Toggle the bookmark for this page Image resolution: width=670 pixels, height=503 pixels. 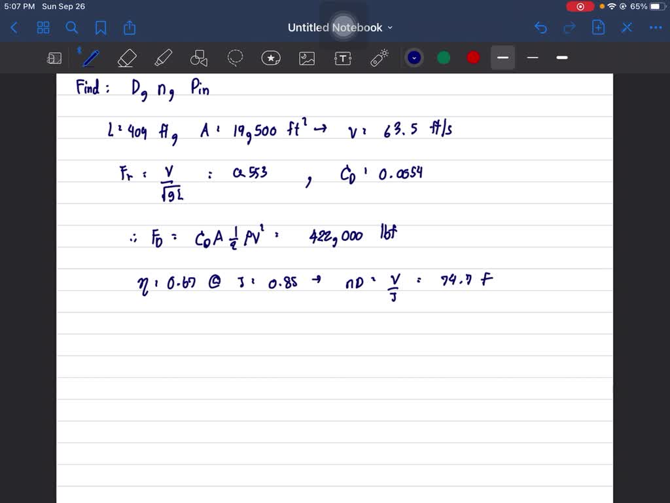(x=101, y=28)
